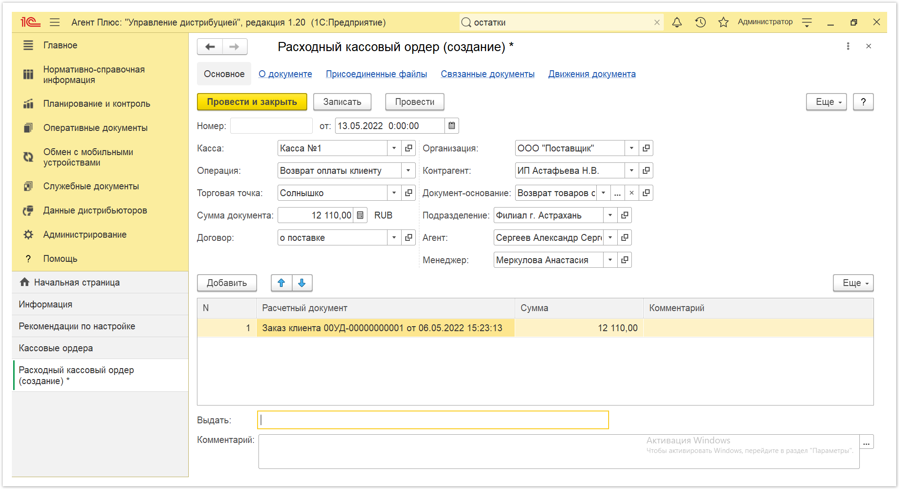Focus the Выдать input field
Viewport: 899px width, 489px height.
(x=433, y=420)
